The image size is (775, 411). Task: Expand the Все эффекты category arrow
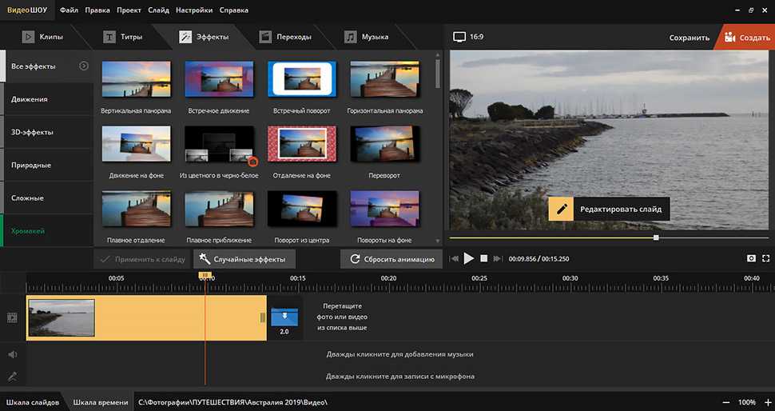click(84, 66)
